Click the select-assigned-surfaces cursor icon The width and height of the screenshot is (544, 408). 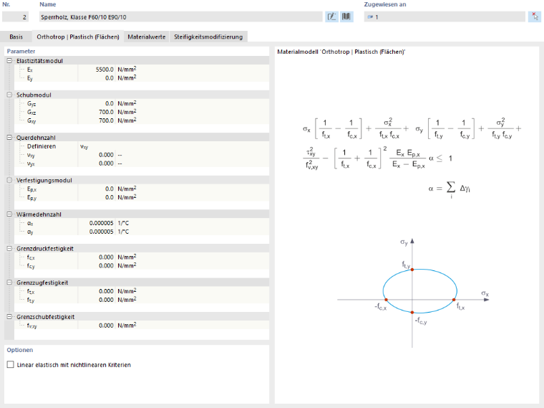[x=535, y=16]
